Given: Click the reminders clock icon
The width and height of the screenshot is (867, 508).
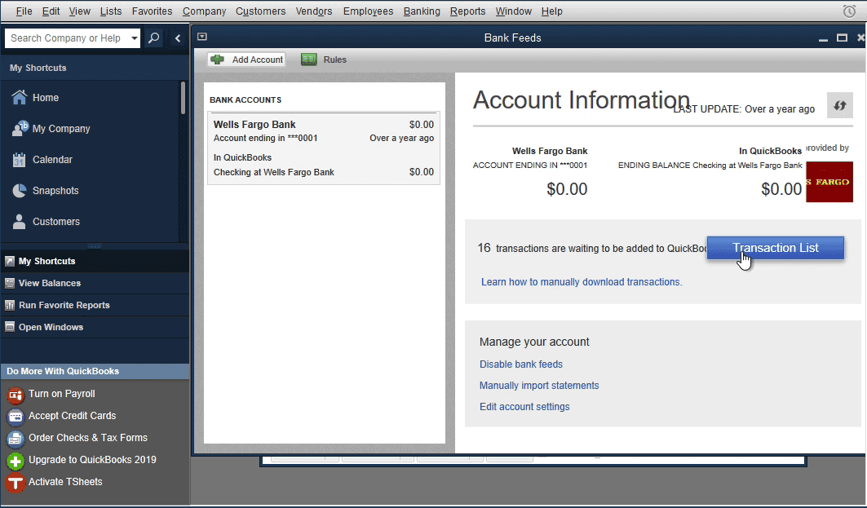Looking at the screenshot, I should (x=849, y=11).
